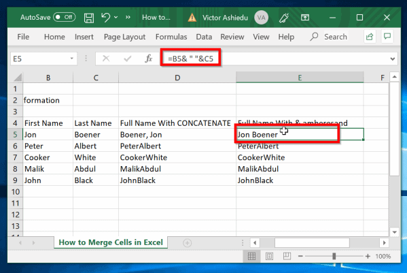Expand the Name Box dropdown arrow

(x=71, y=59)
